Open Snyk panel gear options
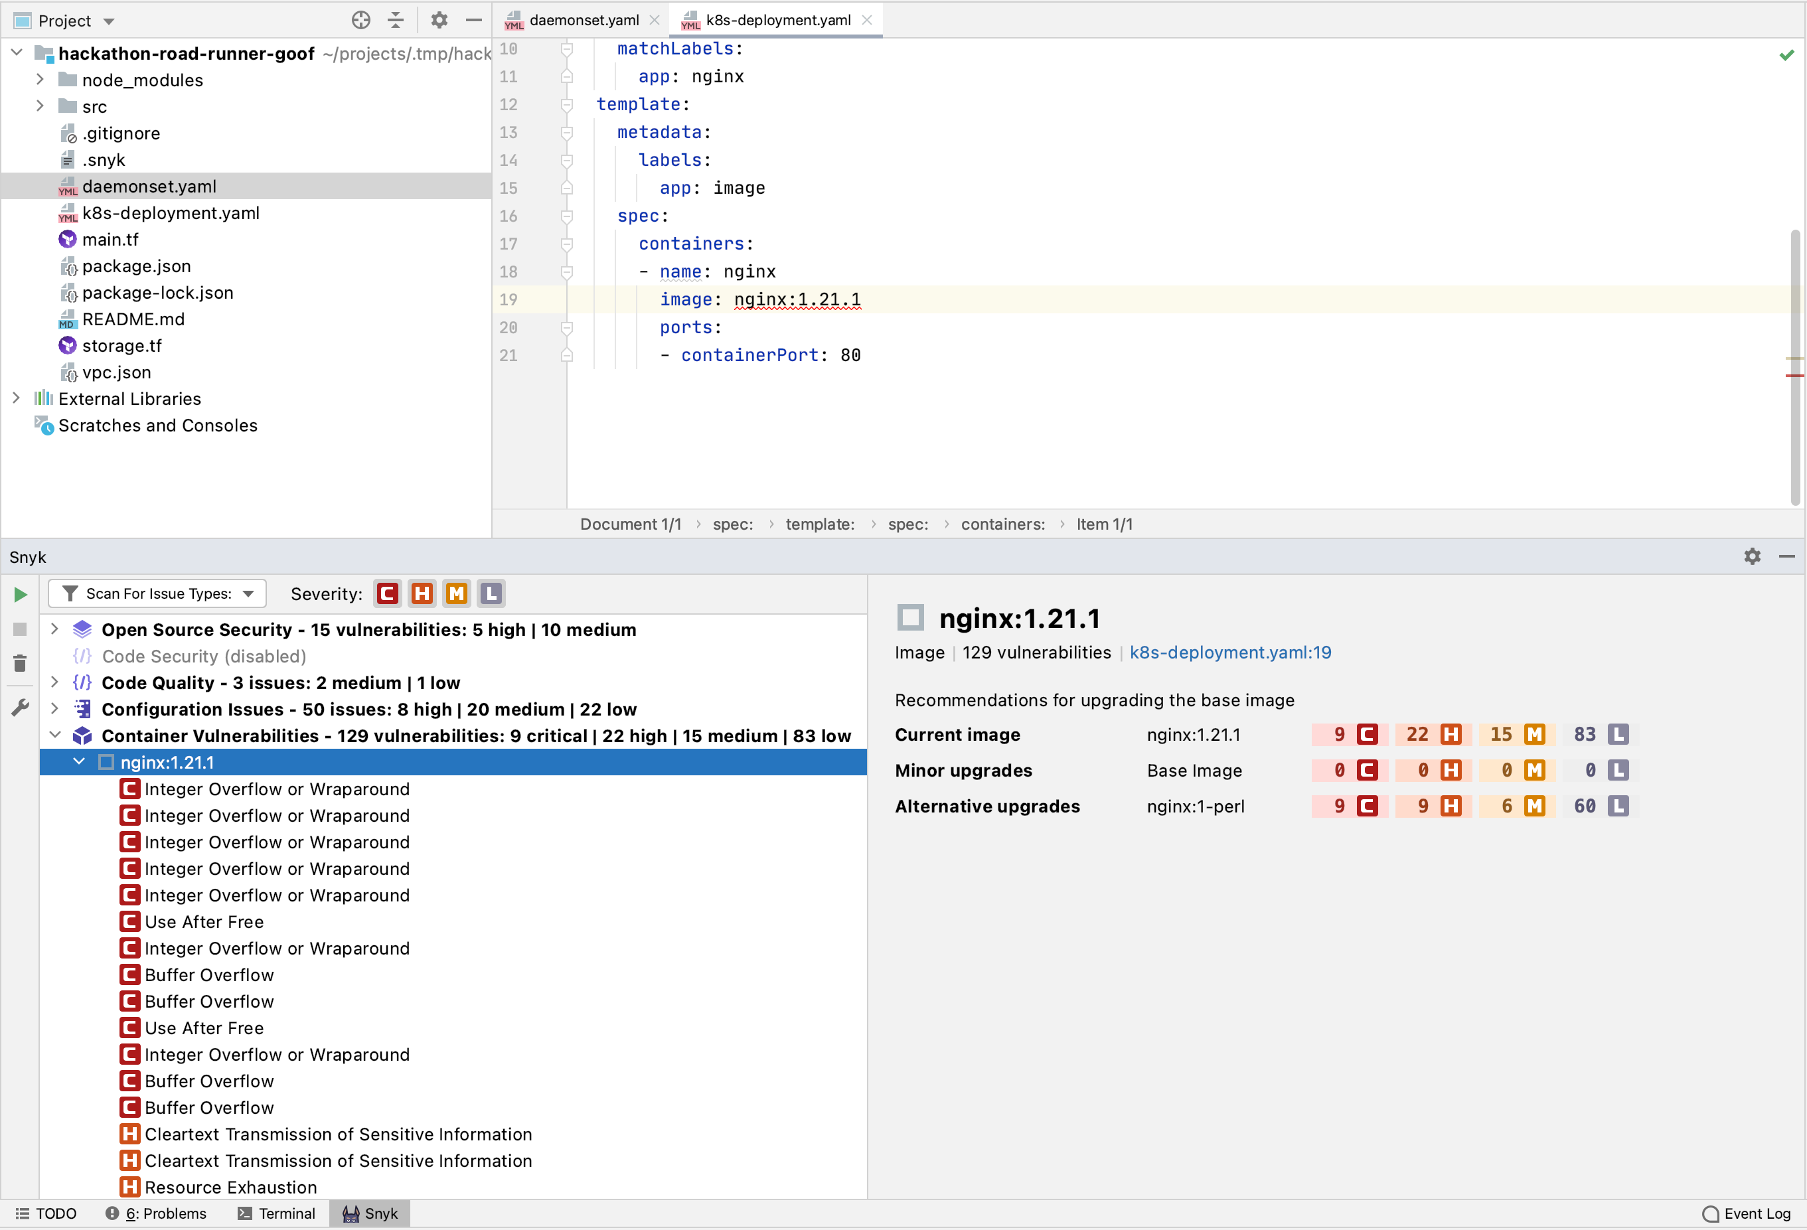 [x=1753, y=557]
